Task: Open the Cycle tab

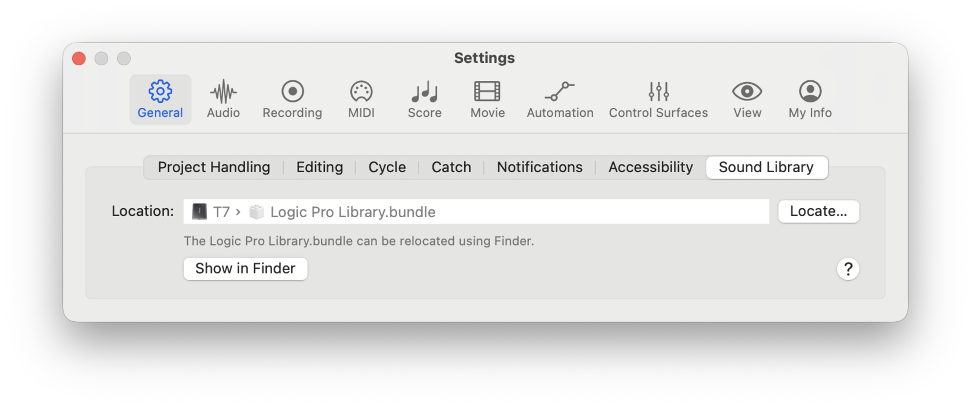Action: tap(387, 168)
